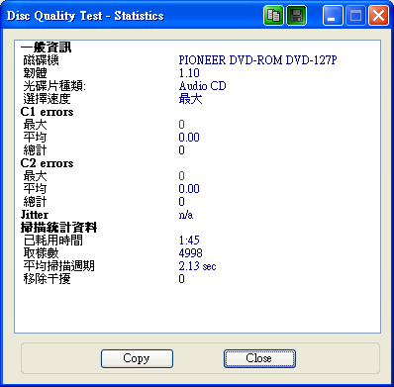Select average scan interval 2.13 sec
Image resolution: width=394 pixels, height=387 pixels.
(x=197, y=266)
